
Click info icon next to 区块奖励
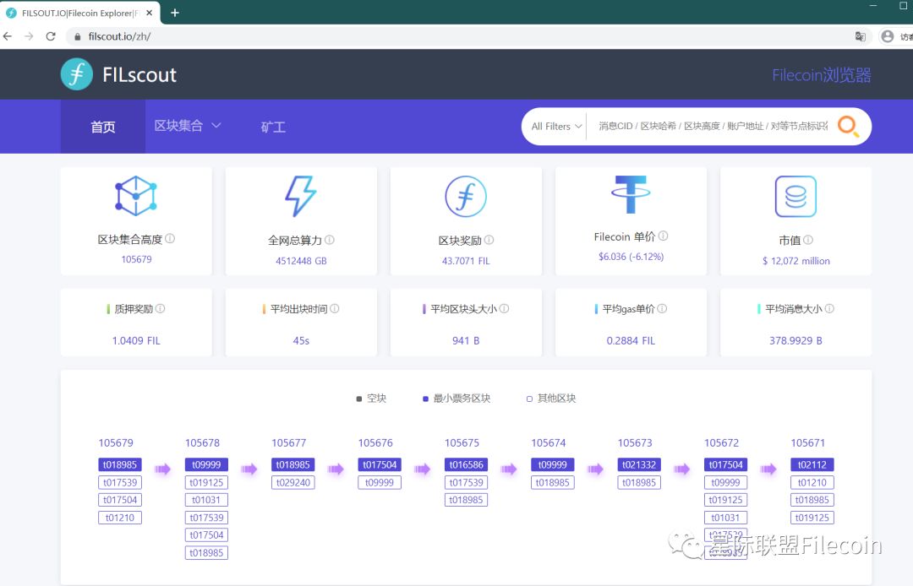(x=489, y=240)
